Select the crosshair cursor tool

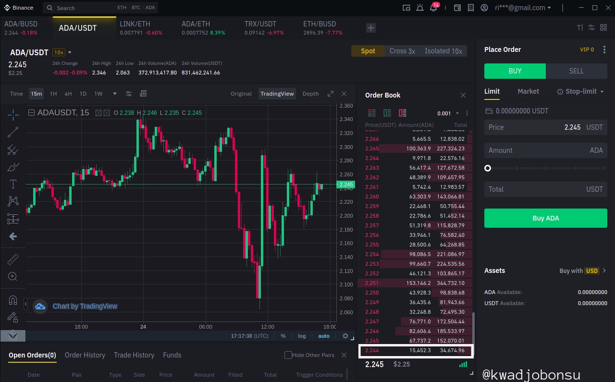click(13, 114)
